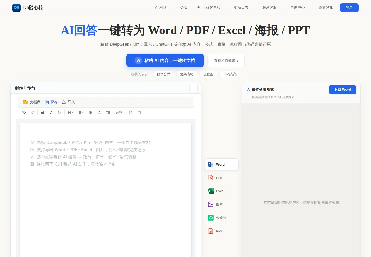Select the Word export format
Image resolution: width=371 pixels, height=257 pixels.
[x=222, y=164]
